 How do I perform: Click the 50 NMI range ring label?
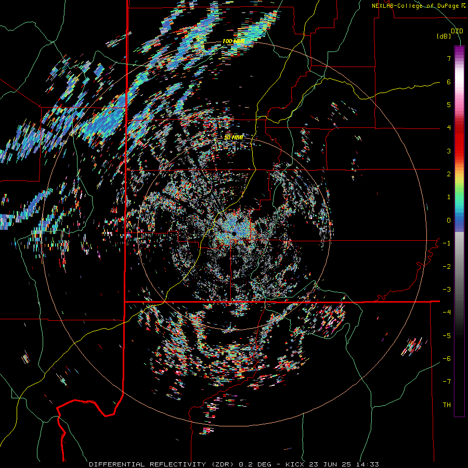tap(233, 138)
